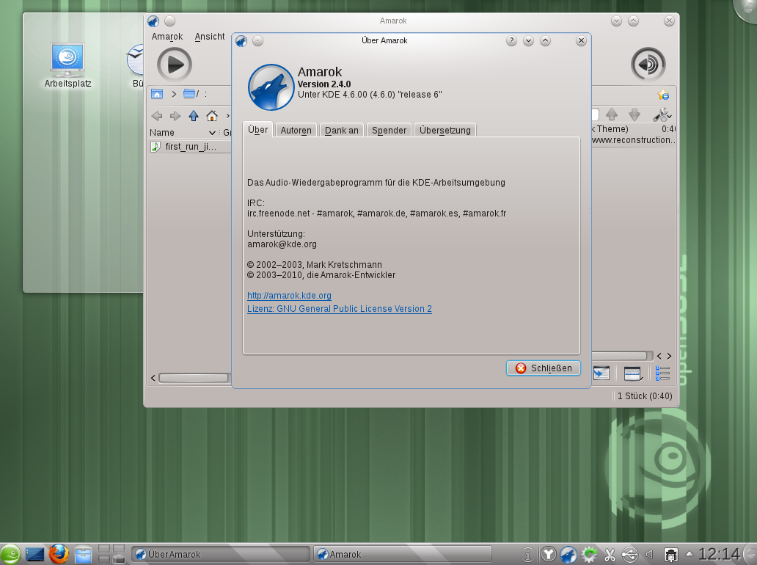Screen dimensions: 757x565
Task: Click the Schließen button
Action: pyautogui.click(x=543, y=368)
